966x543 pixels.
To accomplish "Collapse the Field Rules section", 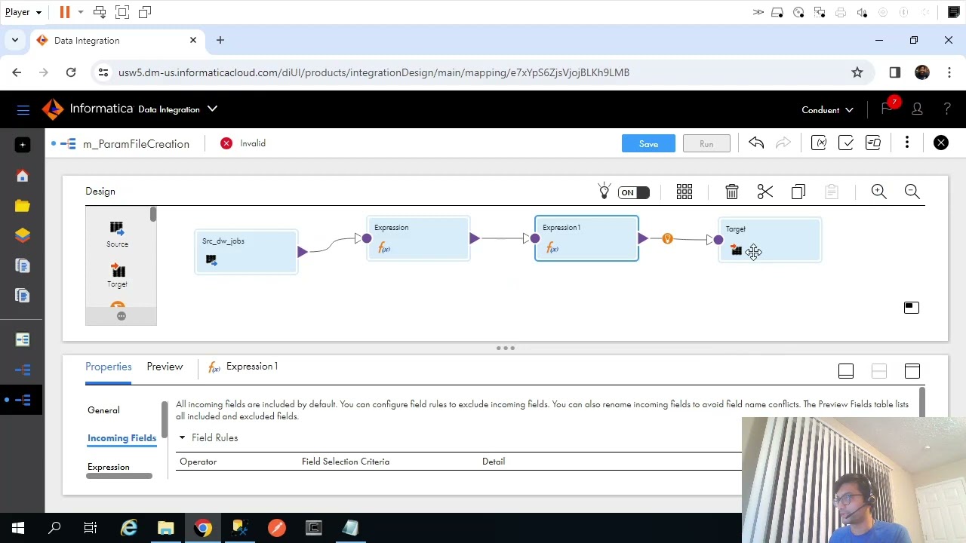I will 182,437.
